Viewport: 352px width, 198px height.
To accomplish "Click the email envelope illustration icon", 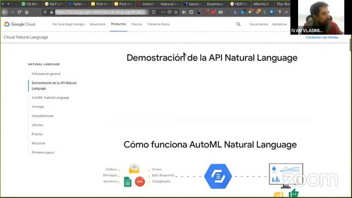I will click(134, 169).
